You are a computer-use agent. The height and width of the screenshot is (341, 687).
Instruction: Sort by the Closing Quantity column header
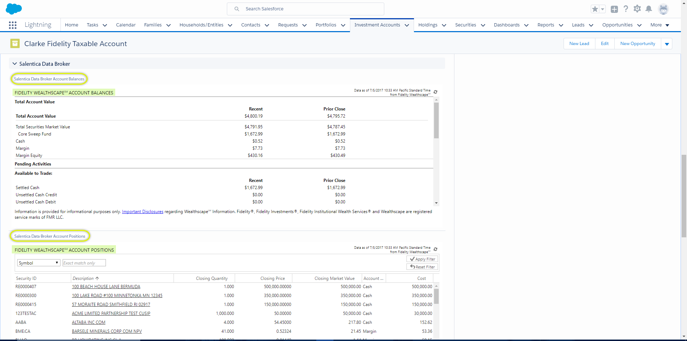(x=212, y=278)
